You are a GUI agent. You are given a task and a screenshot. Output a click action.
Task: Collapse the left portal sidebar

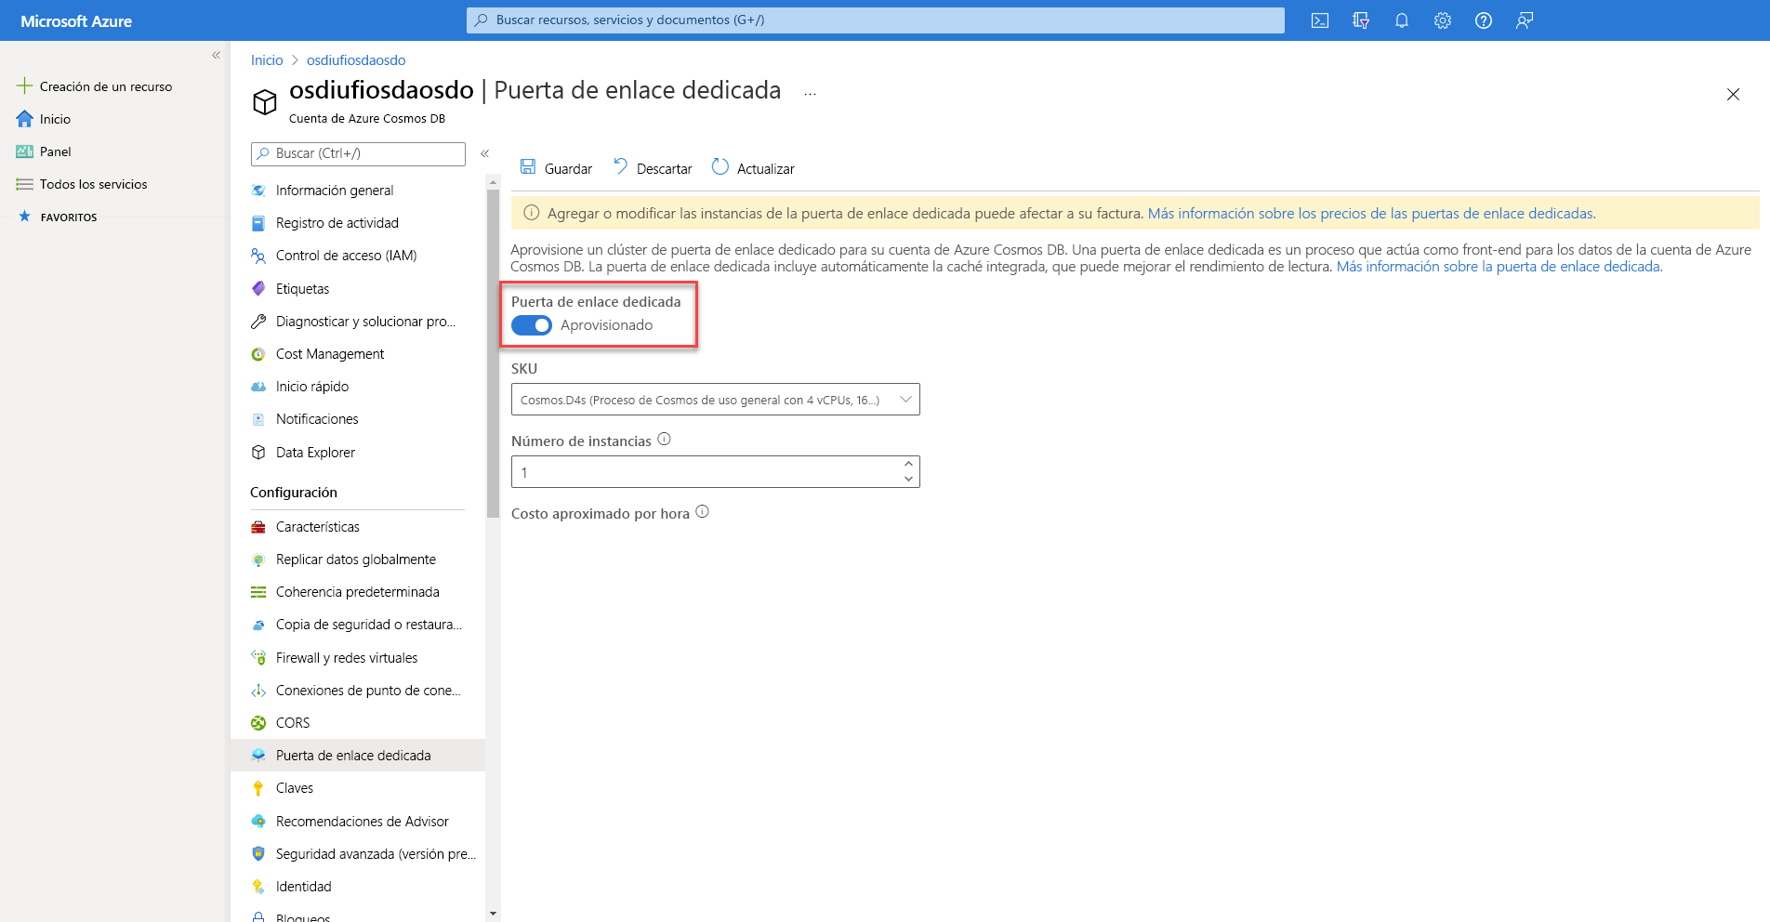(x=216, y=55)
